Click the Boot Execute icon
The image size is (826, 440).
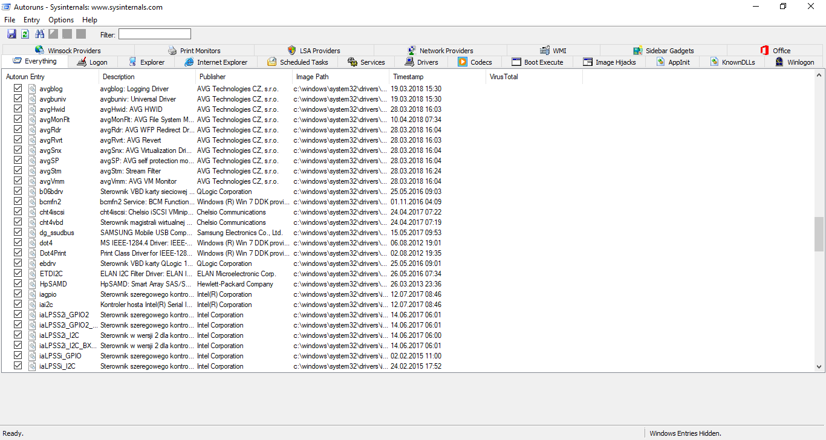pos(516,62)
